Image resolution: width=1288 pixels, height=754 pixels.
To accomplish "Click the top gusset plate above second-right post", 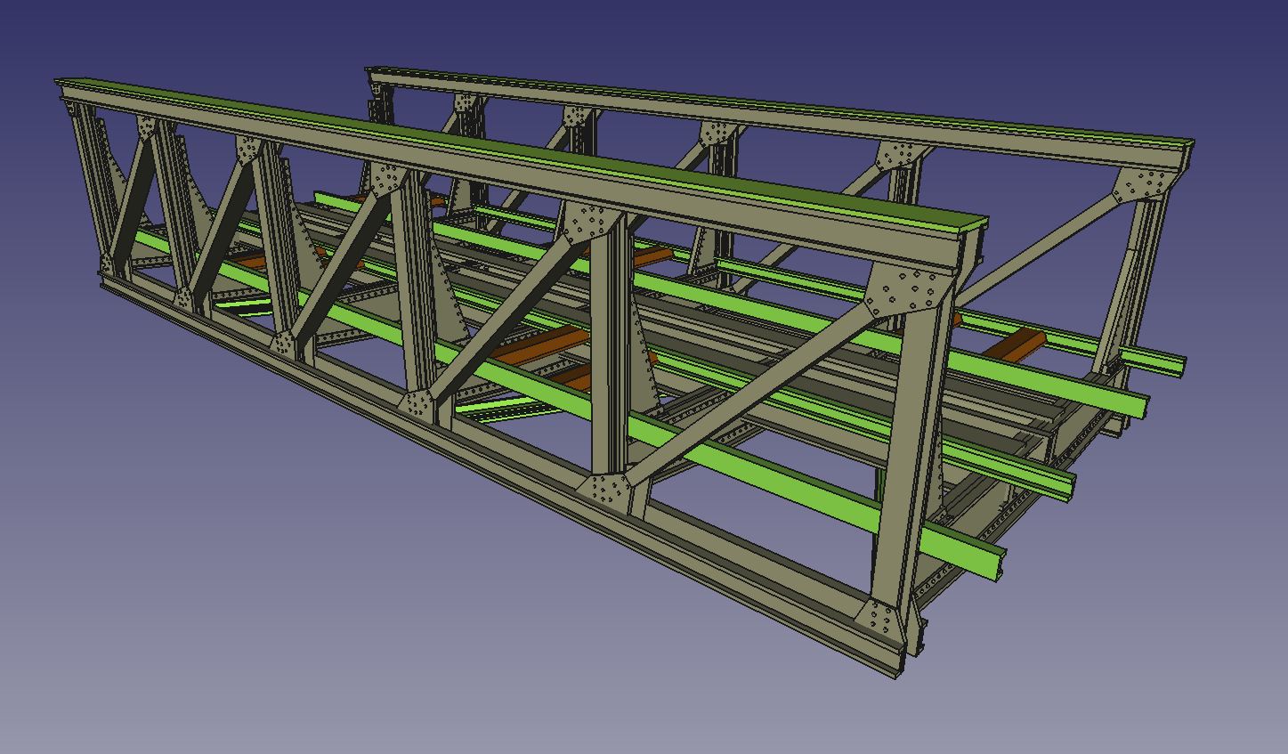I will click(x=587, y=220).
